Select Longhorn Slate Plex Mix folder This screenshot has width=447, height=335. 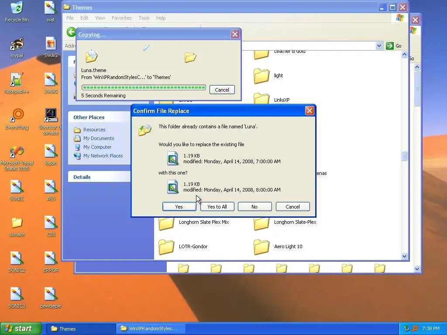[194, 223]
